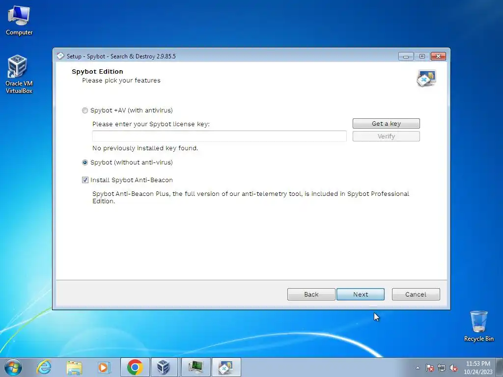Open the monitor app in taskbar

click(x=196, y=367)
